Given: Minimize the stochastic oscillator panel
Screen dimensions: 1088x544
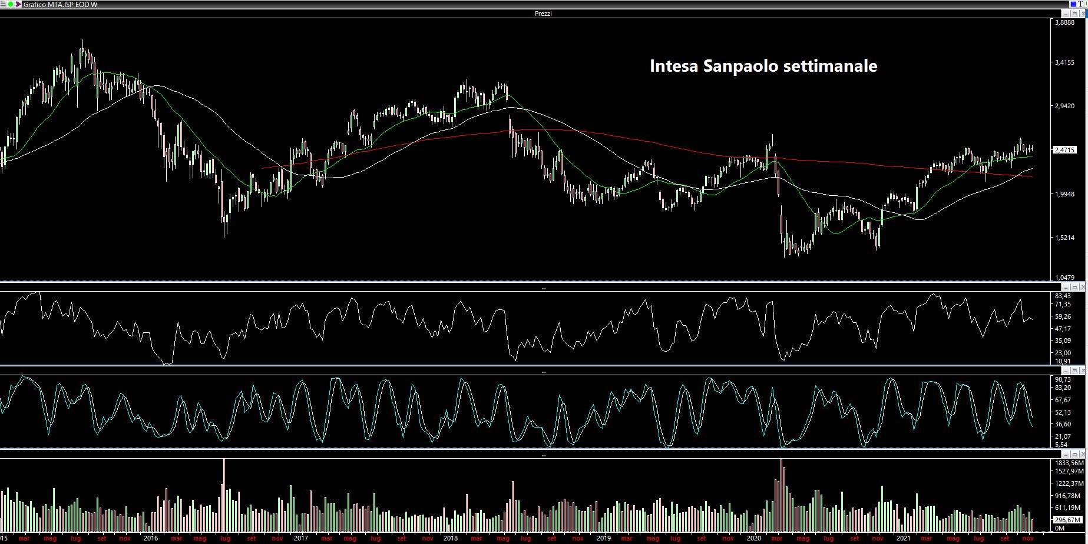Looking at the screenshot, I should click(x=1066, y=371).
